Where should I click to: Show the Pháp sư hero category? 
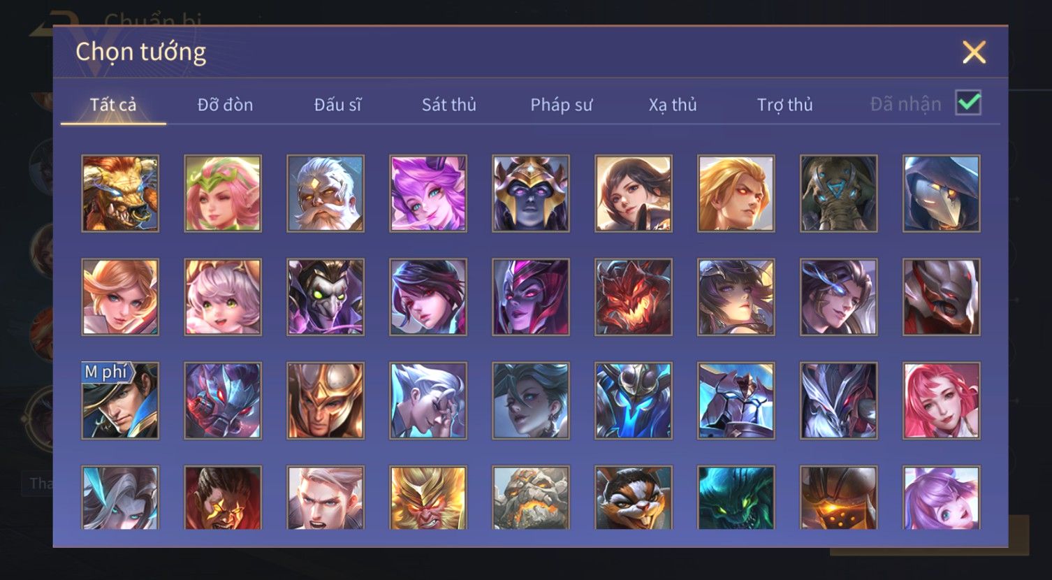click(561, 105)
